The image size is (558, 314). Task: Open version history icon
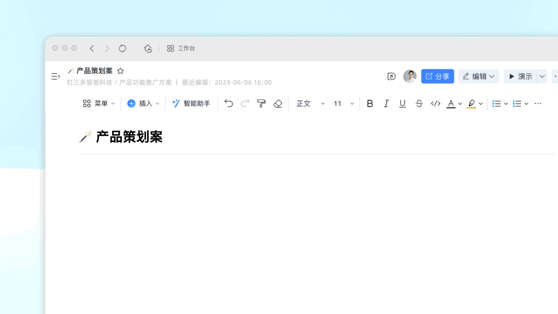tap(392, 76)
